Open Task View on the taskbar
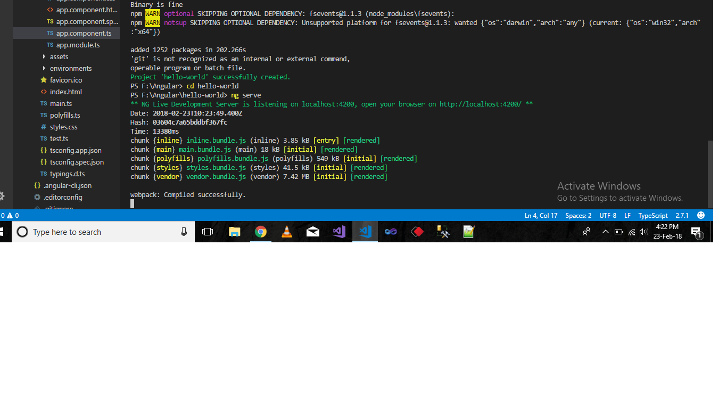The height and width of the screenshot is (409, 727). [x=208, y=232]
